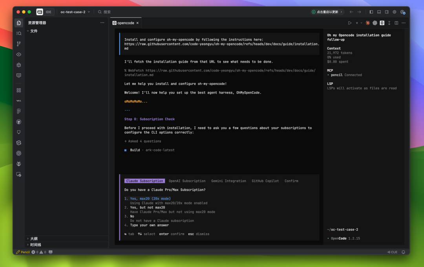Viewport: 424px width, 267px height.
Task: Open the Search view in activity bar
Action: tap(19, 33)
